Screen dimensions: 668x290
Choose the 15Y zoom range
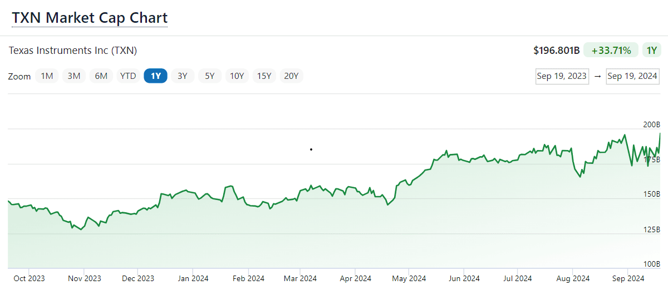(x=264, y=76)
